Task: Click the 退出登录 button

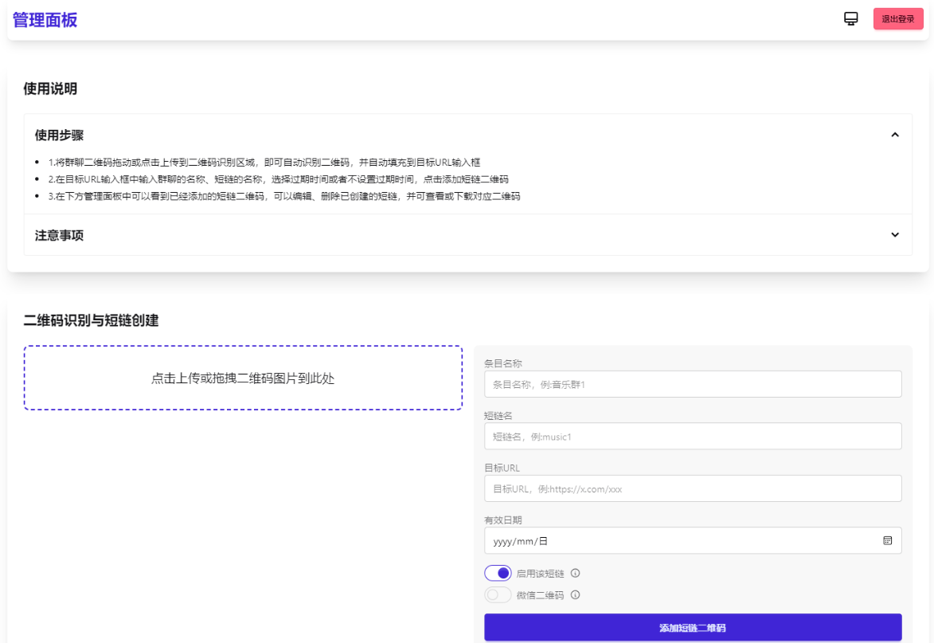Action: [897, 19]
